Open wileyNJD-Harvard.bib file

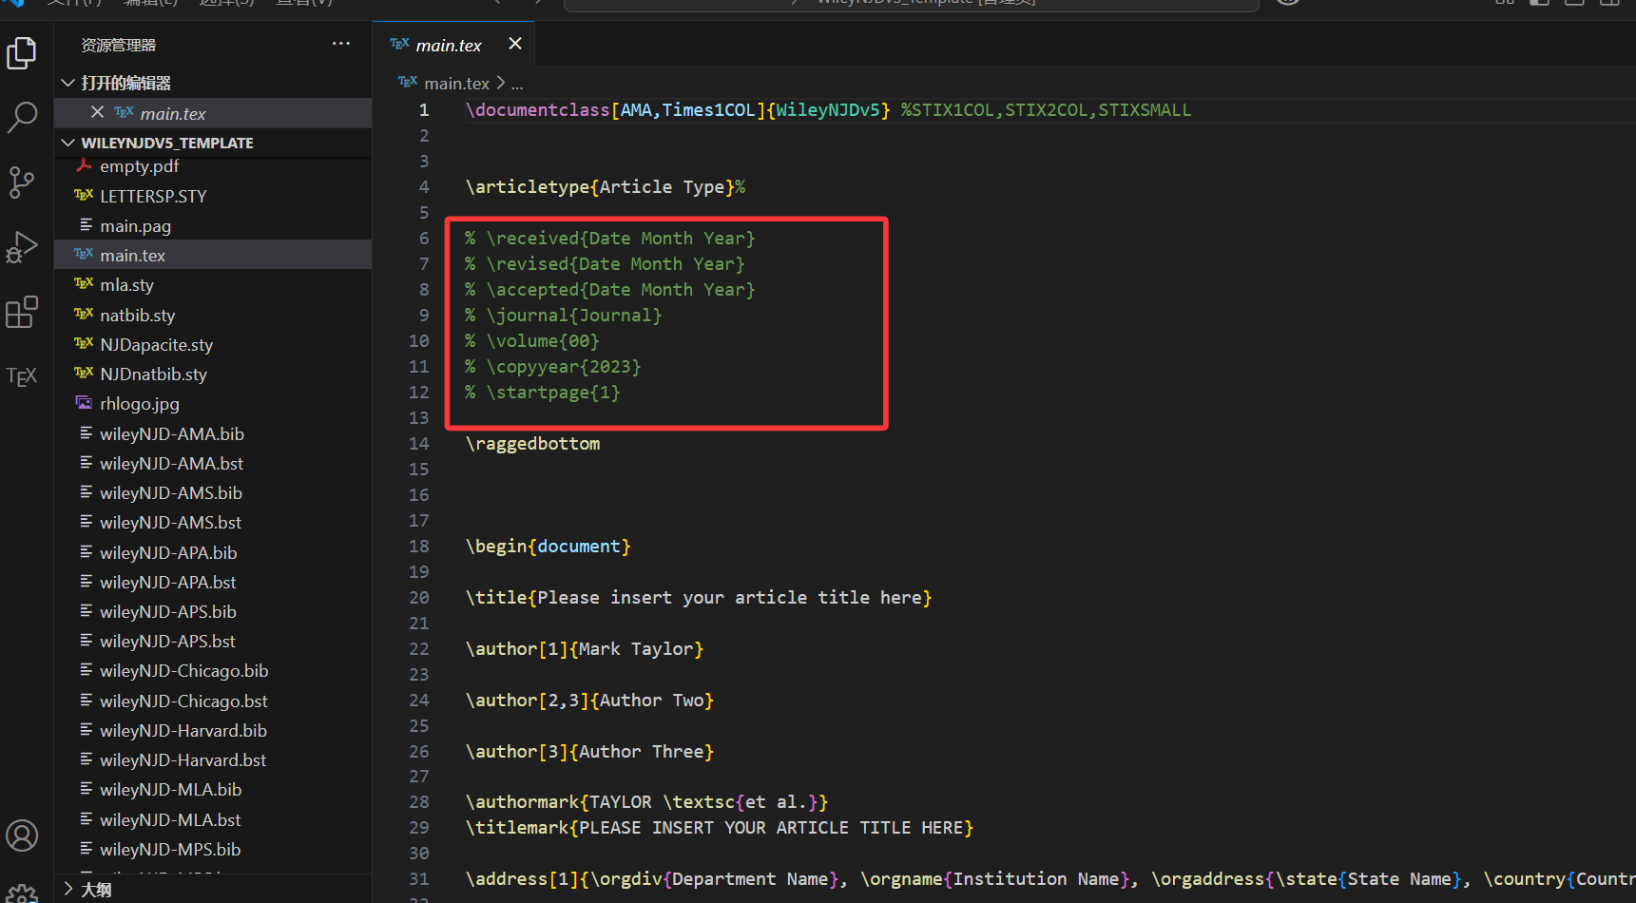[213, 730]
